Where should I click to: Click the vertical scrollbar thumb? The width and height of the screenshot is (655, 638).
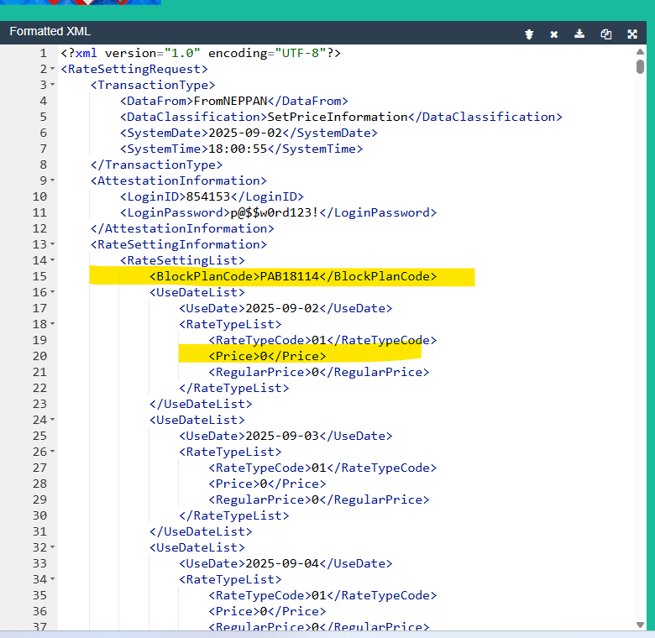point(641,66)
